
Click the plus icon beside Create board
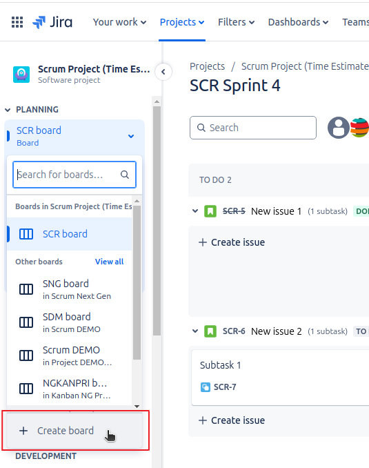(x=23, y=431)
